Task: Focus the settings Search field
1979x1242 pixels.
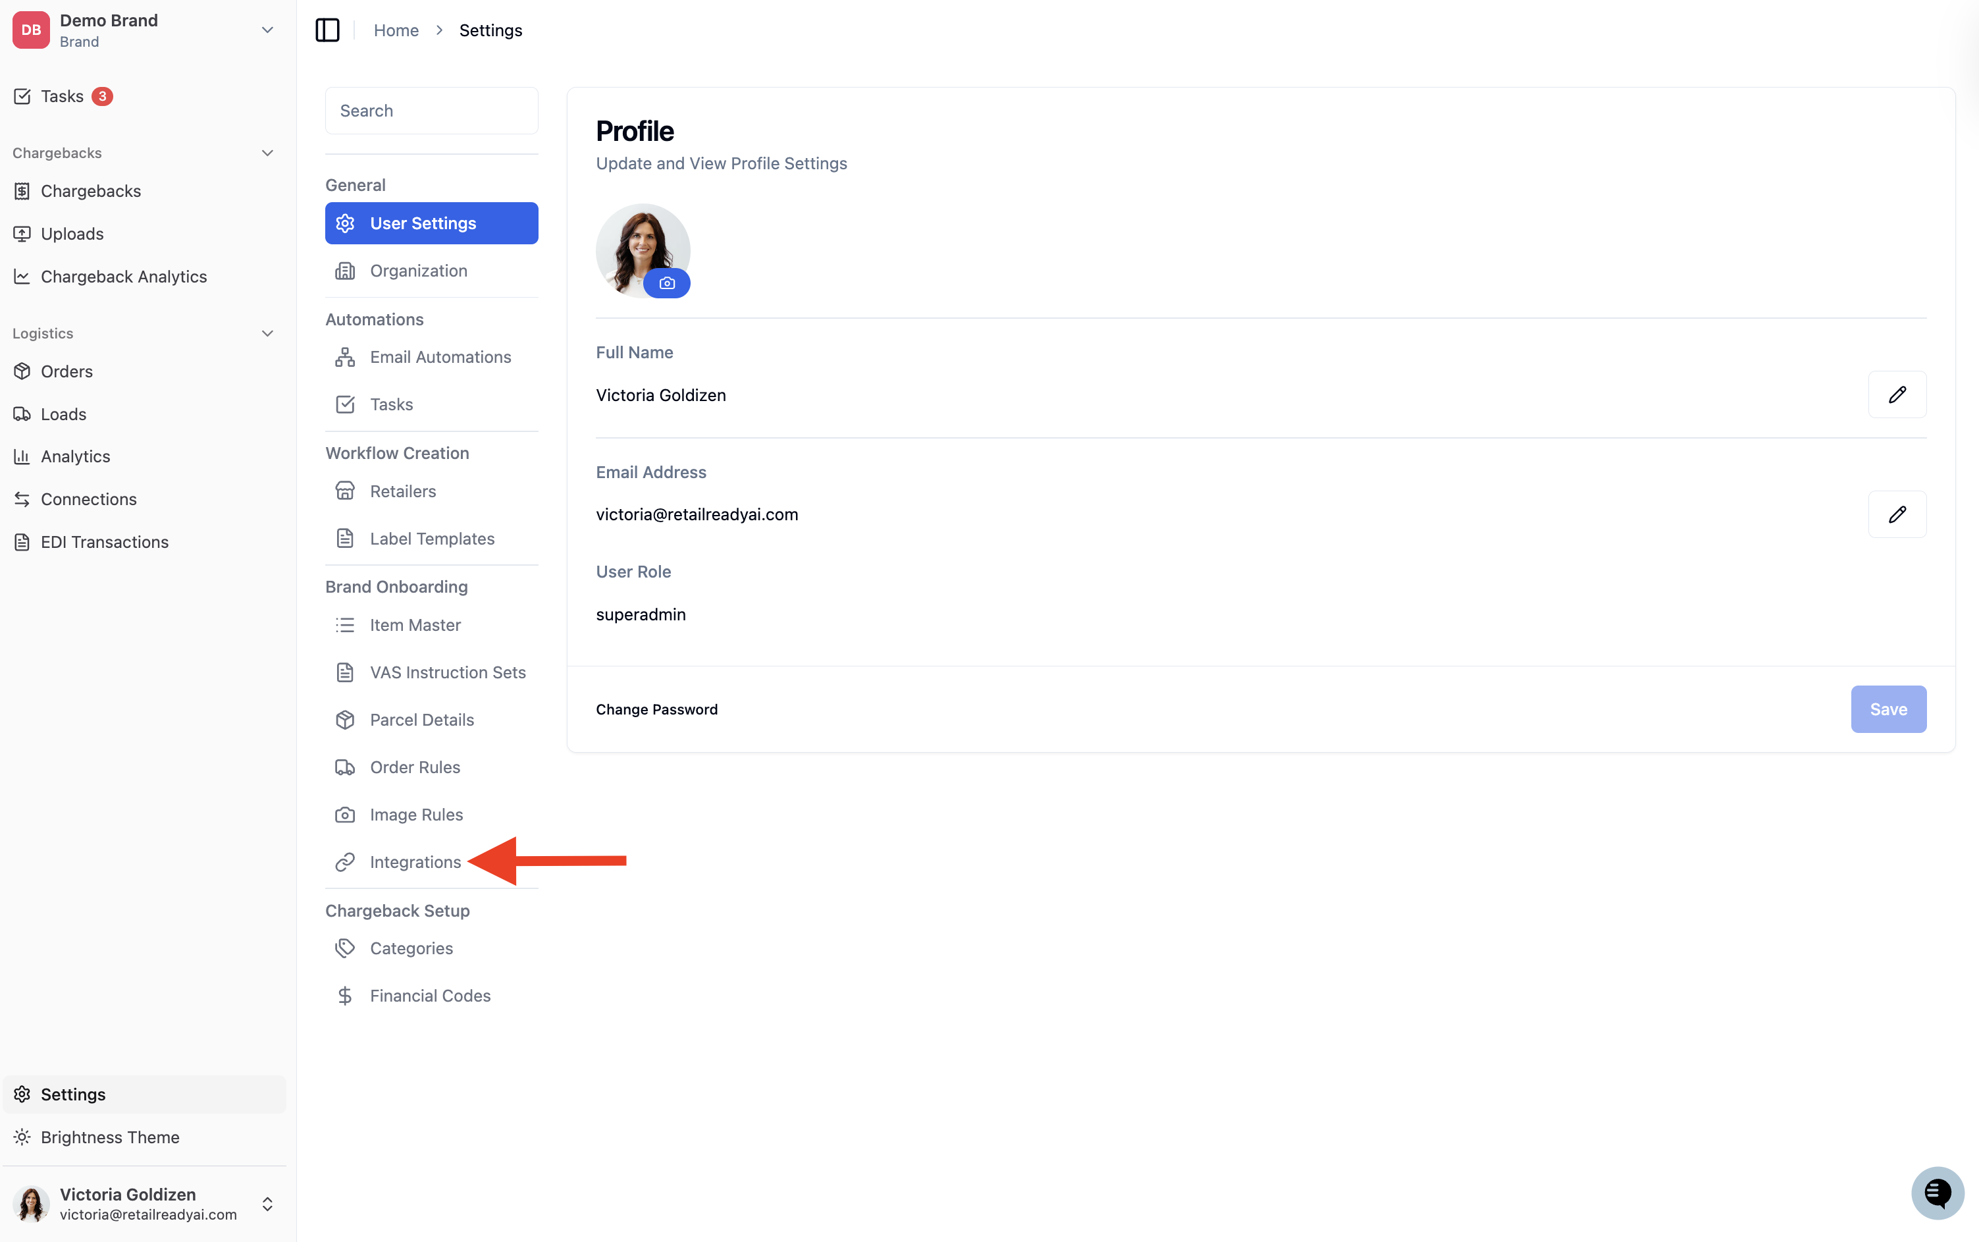Action: coord(432,111)
